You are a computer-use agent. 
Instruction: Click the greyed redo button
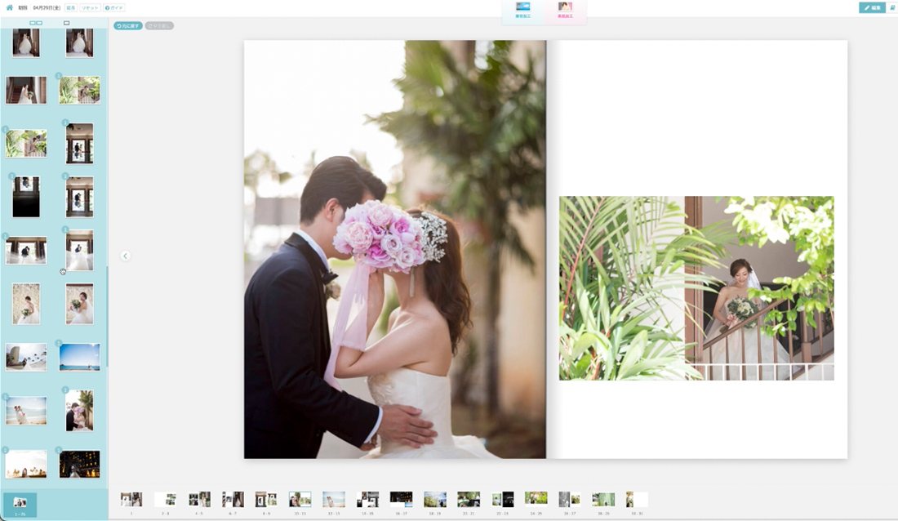point(159,26)
